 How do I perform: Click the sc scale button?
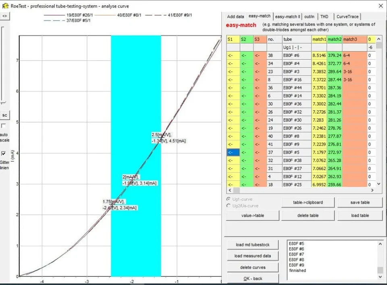[x=5, y=115]
